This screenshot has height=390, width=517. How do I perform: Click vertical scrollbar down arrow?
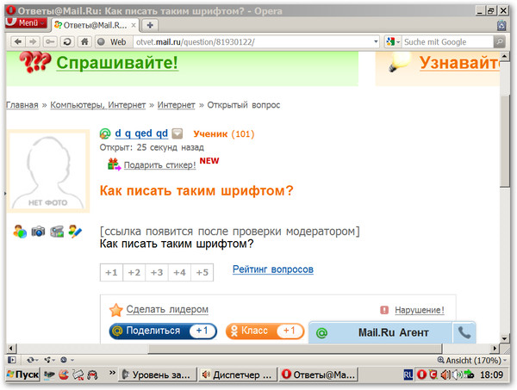pyautogui.click(x=504, y=338)
